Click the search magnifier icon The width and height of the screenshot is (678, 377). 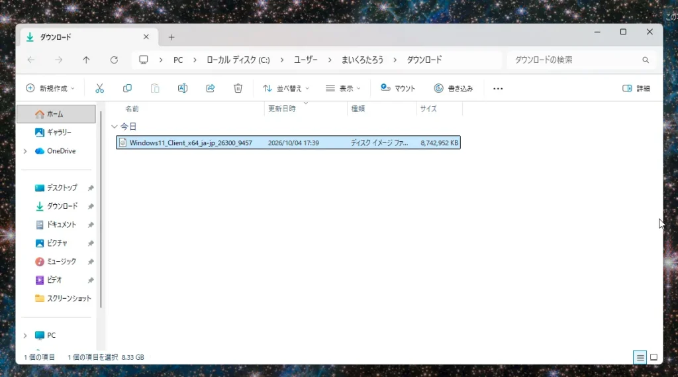coord(646,60)
